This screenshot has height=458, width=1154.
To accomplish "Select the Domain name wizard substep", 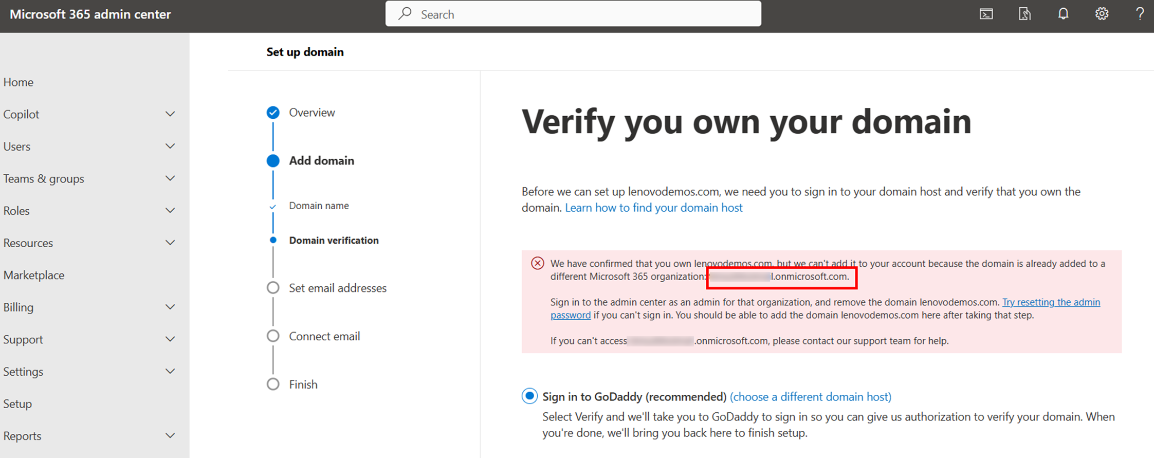I will coord(319,206).
